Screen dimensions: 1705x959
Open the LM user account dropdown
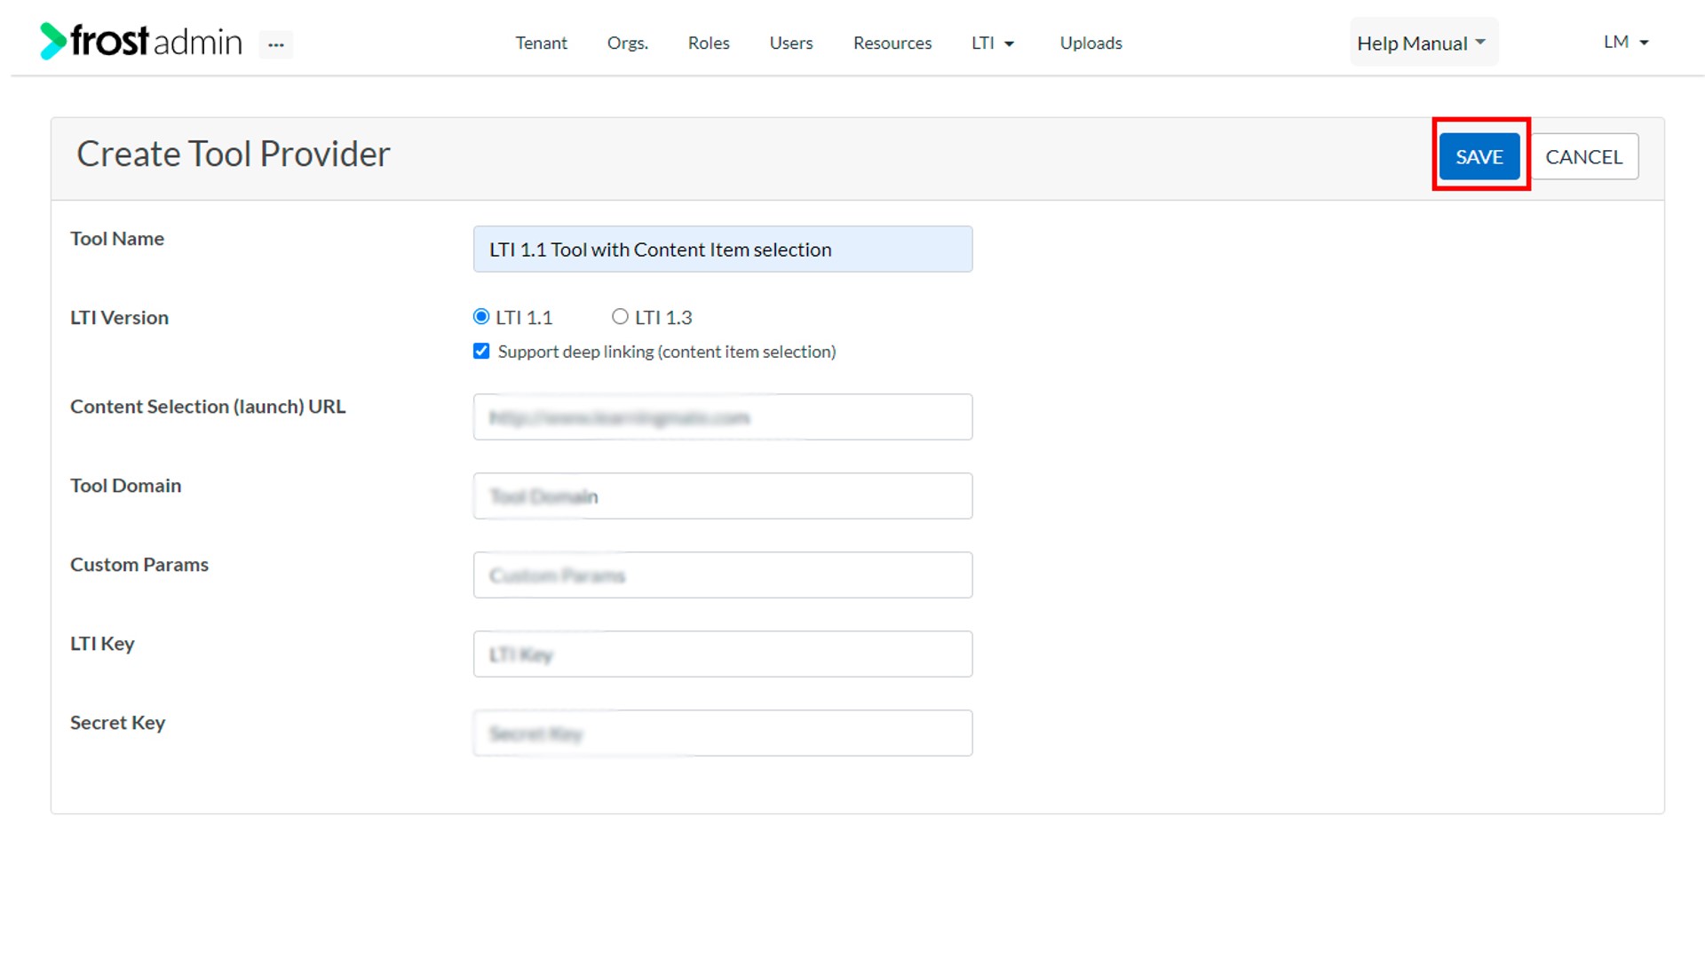(1625, 42)
